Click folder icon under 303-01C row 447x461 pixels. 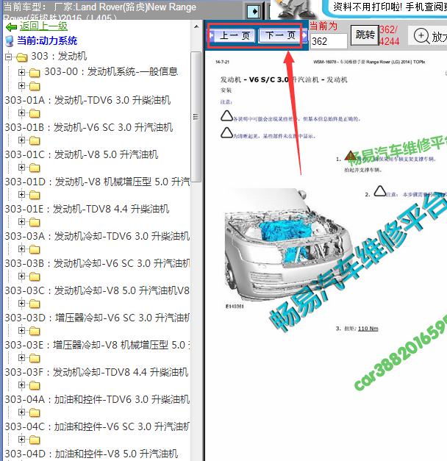[x=35, y=168]
